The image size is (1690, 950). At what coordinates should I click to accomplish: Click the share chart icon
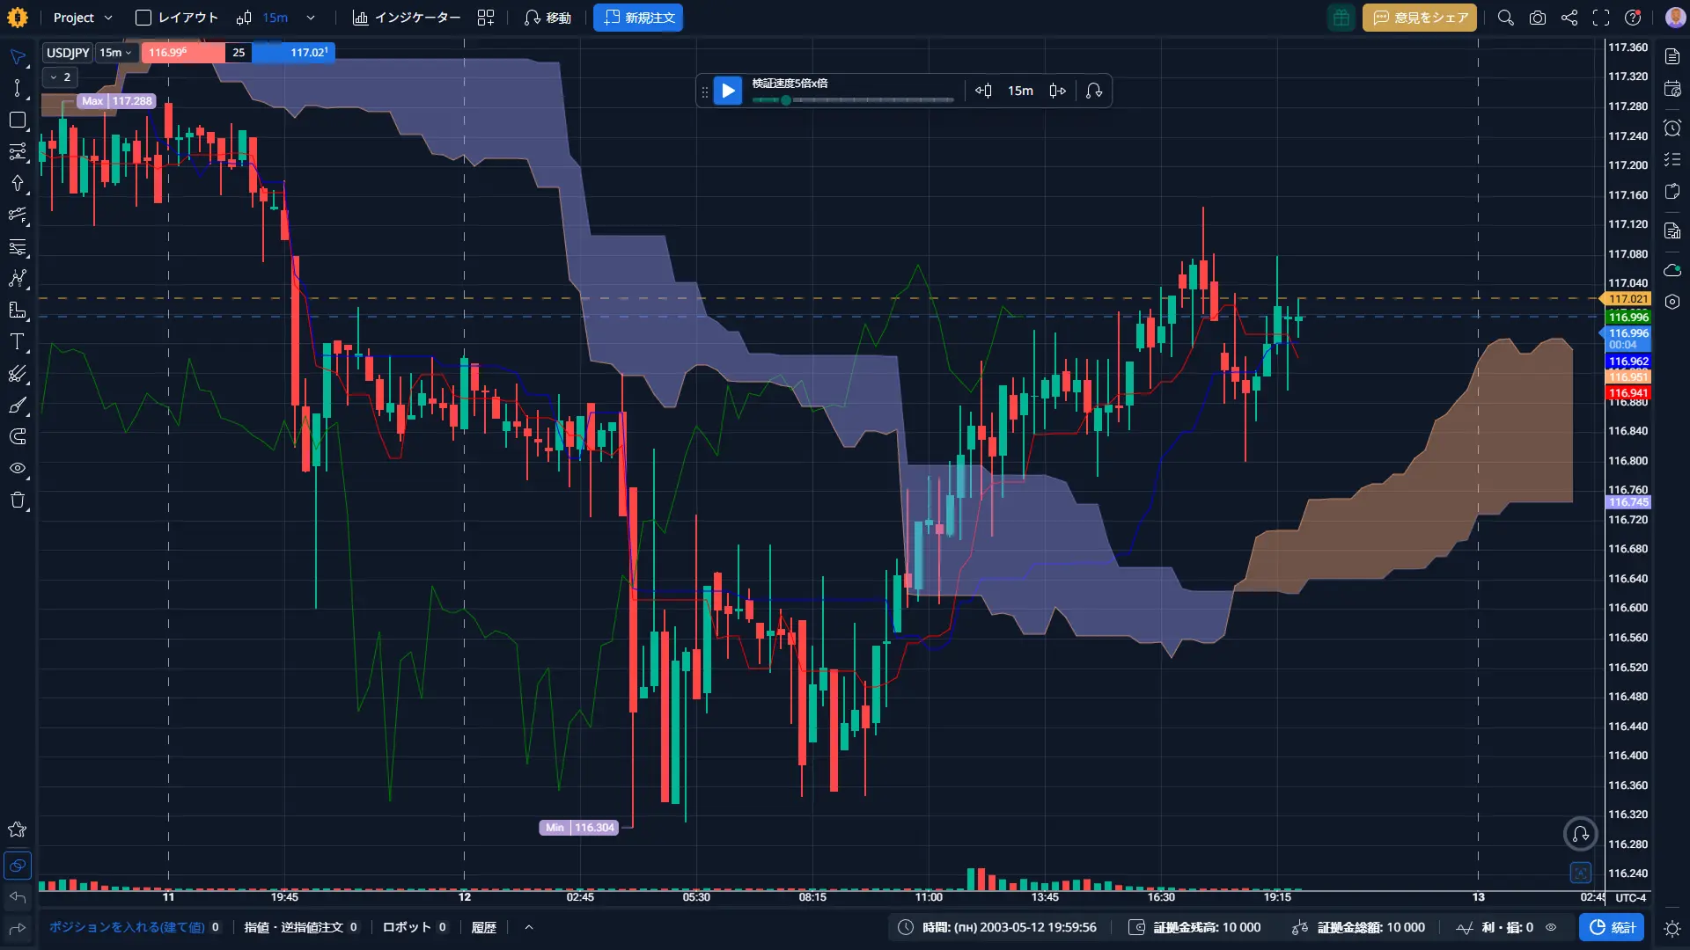click(x=1569, y=18)
